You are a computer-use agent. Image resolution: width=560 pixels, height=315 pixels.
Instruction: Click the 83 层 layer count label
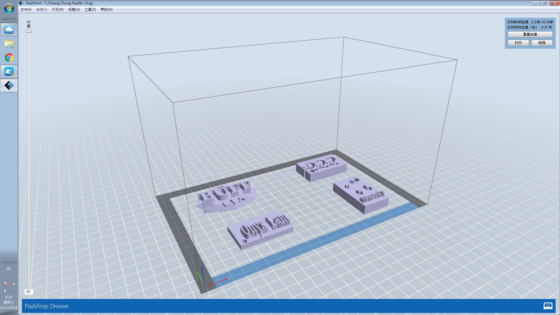(29, 24)
